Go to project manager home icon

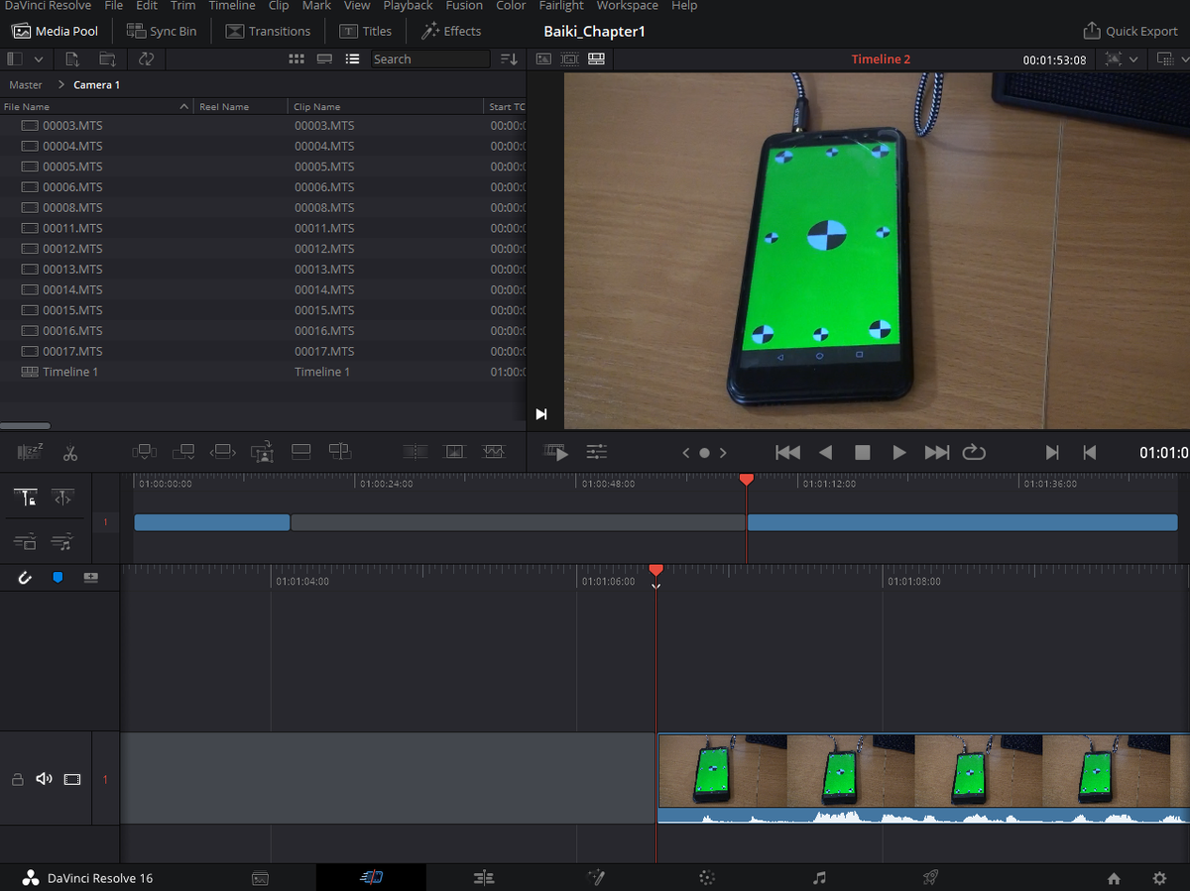pyautogui.click(x=1114, y=878)
